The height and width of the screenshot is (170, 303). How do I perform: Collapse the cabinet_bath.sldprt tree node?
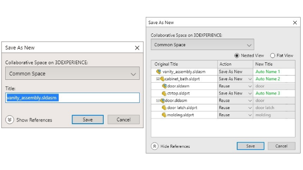point(158,79)
